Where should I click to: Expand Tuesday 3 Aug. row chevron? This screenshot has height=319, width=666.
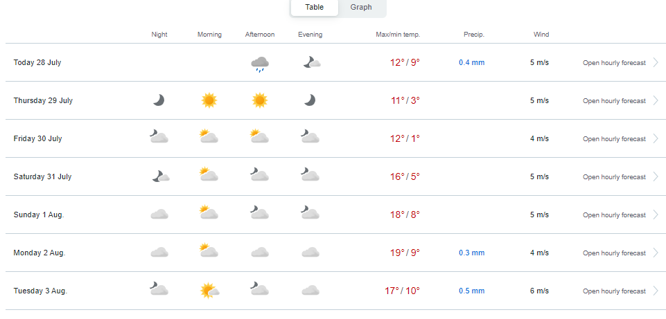tap(656, 291)
